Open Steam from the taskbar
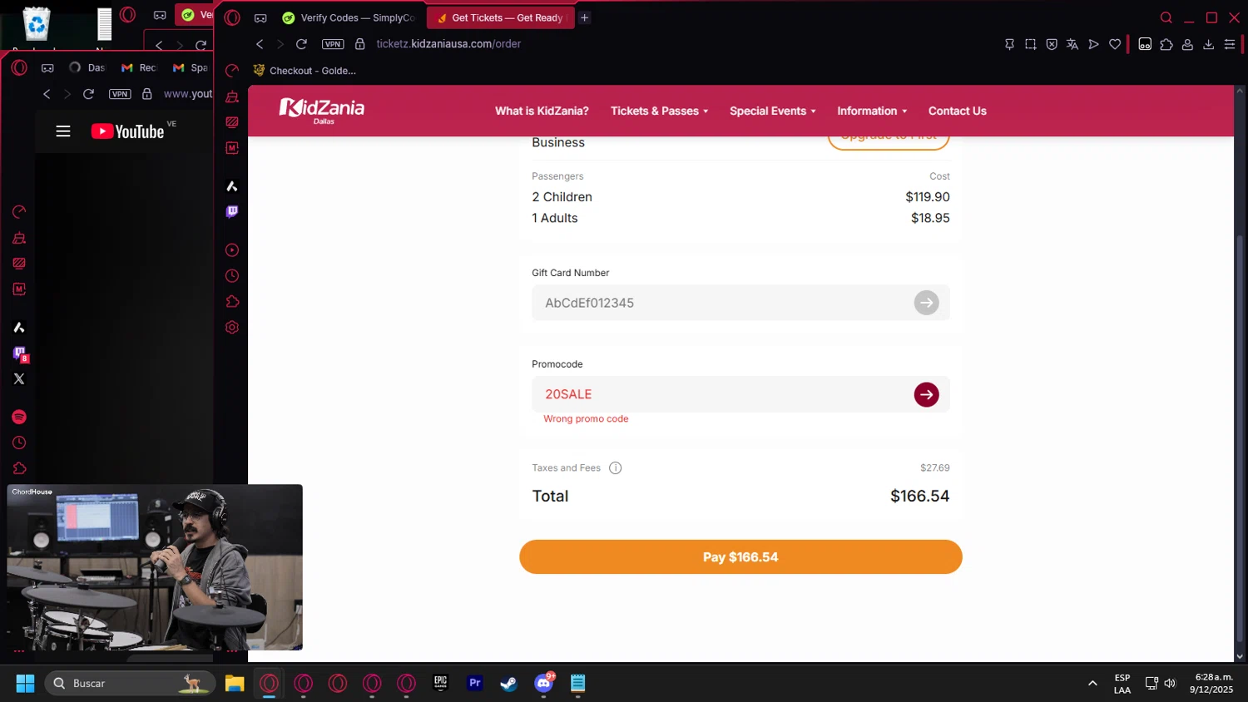Image resolution: width=1248 pixels, height=702 pixels. point(508,683)
